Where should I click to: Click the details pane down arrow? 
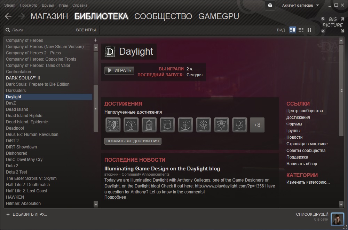(341, 204)
